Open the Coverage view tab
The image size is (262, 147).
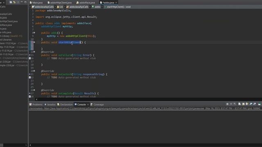(97, 105)
